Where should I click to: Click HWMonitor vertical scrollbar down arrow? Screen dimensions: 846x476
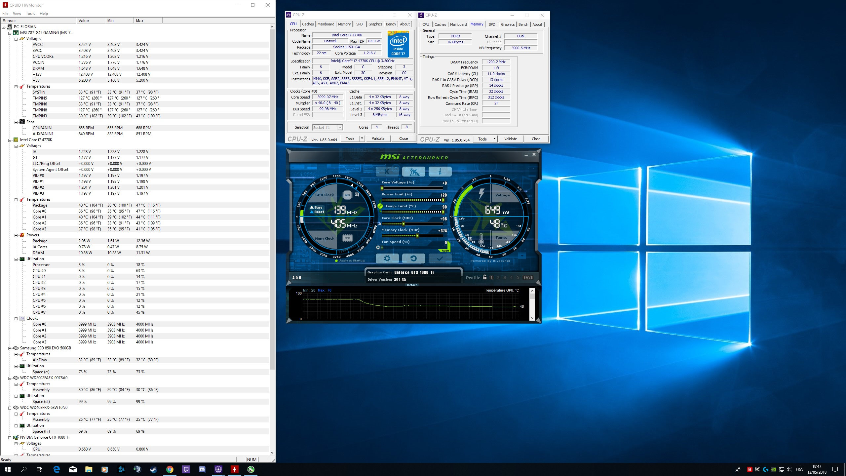(272, 453)
